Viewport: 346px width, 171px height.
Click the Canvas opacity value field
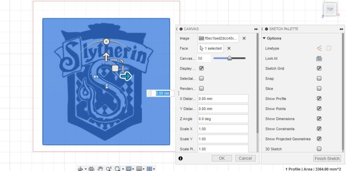pos(204,58)
